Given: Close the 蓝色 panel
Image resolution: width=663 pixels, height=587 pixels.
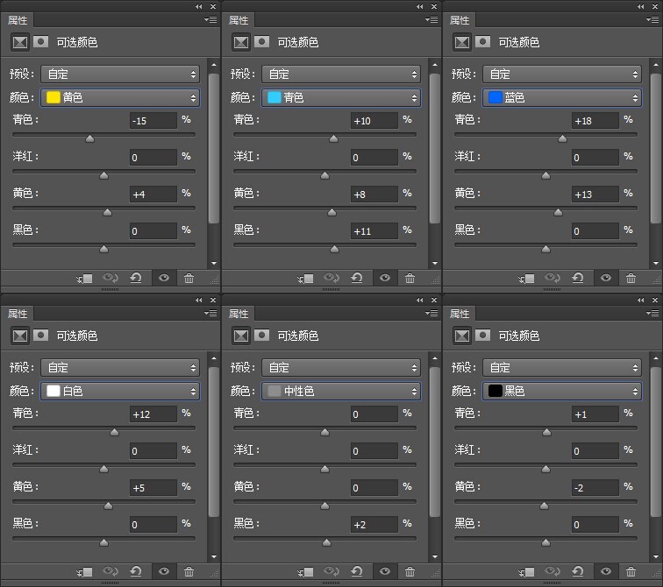Looking at the screenshot, I should (655, 6).
